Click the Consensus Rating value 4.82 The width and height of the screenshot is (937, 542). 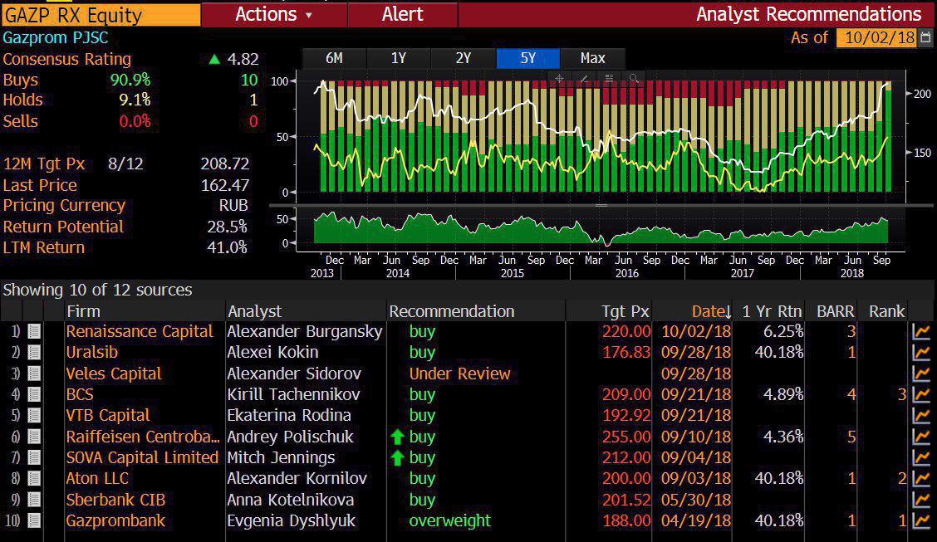pyautogui.click(x=243, y=59)
